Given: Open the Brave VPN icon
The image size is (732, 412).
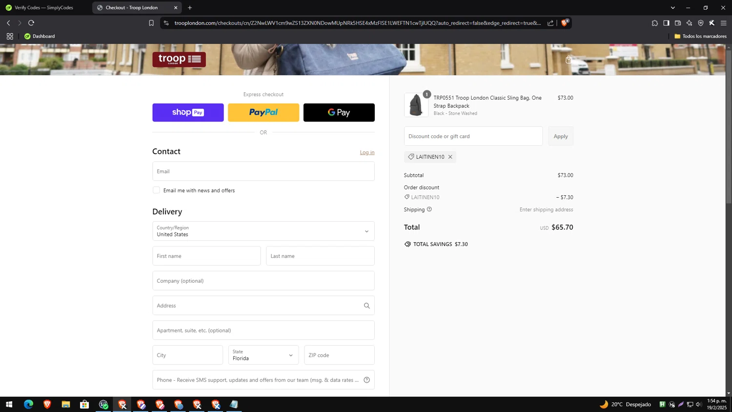Looking at the screenshot, I should pos(701,23).
